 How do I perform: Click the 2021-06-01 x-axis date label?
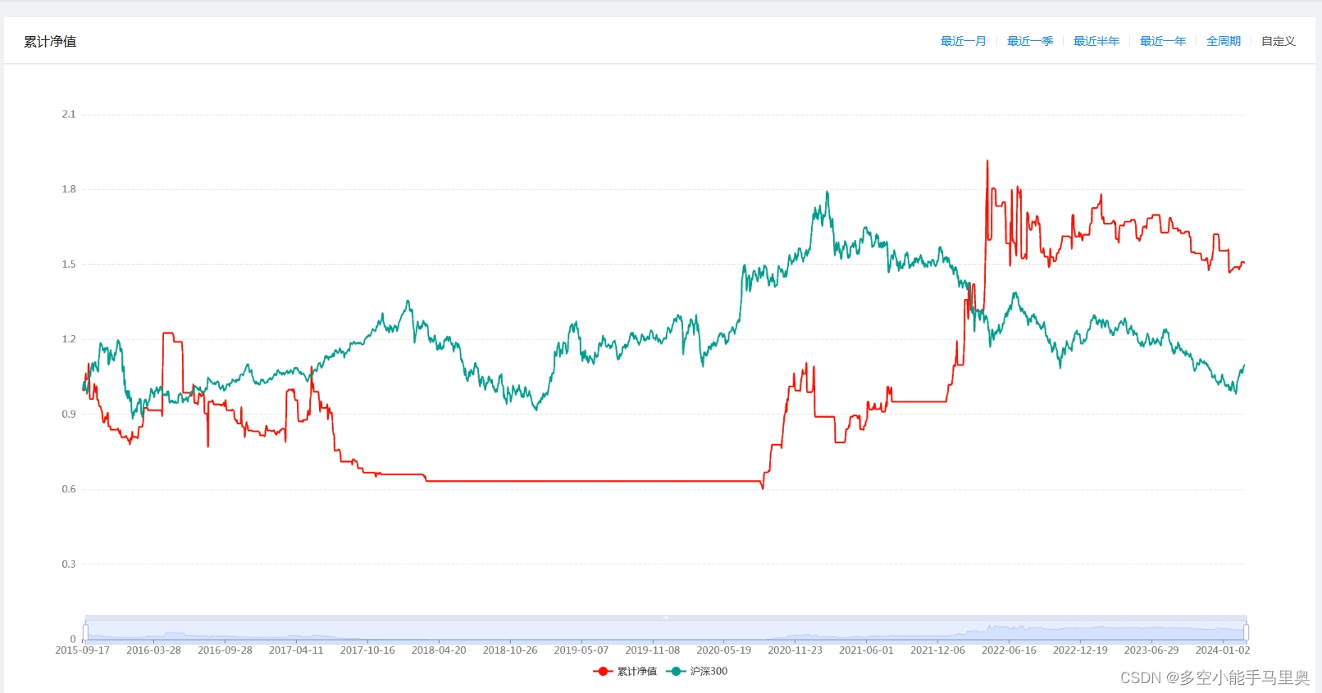(x=866, y=650)
